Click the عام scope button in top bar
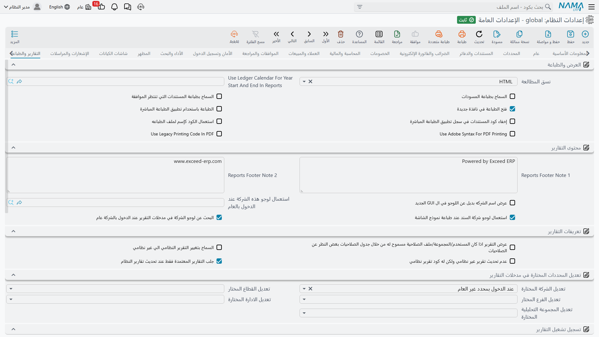 [84, 7]
